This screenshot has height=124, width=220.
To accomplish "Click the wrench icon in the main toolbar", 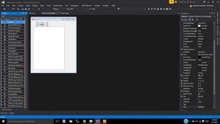I will tap(152, 9).
